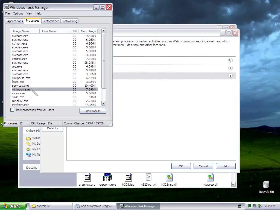Image resolution: width=280 pixels, height=210 pixels.
Task: Open the View menu in Task Manager
Action: pyautogui.click(x=29, y=13)
